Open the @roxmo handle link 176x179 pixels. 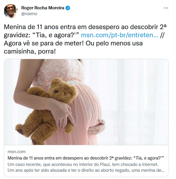29,14
